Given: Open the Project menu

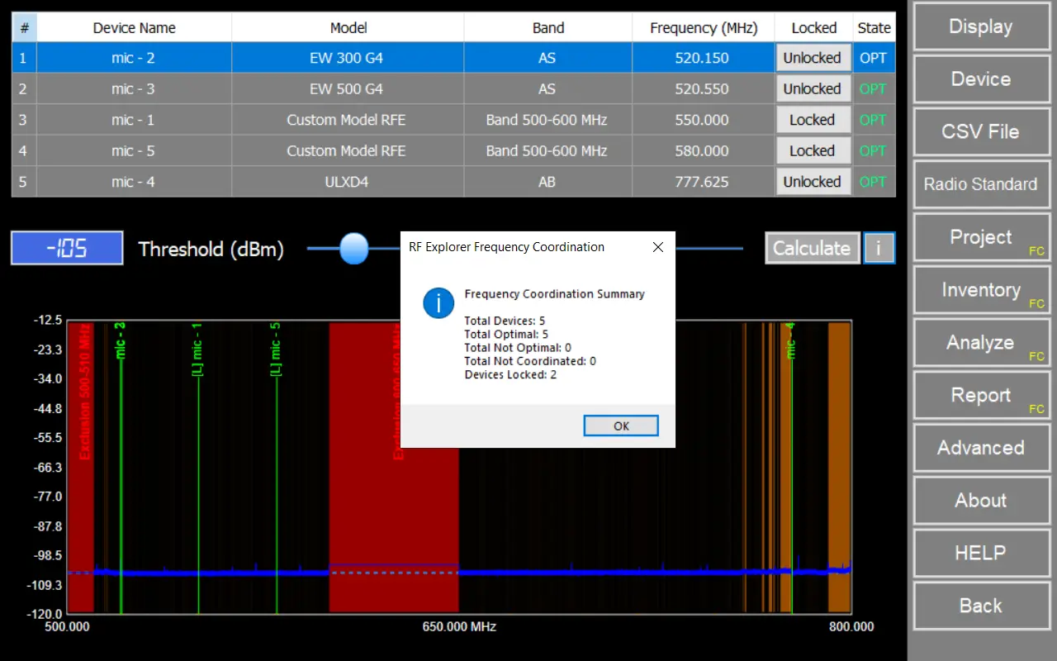Looking at the screenshot, I should click(980, 237).
